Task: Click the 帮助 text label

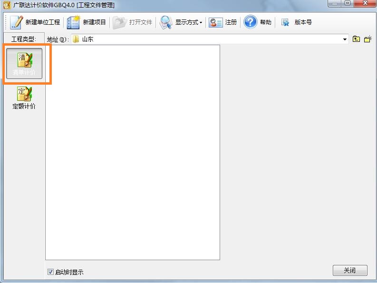Action: 266,22
